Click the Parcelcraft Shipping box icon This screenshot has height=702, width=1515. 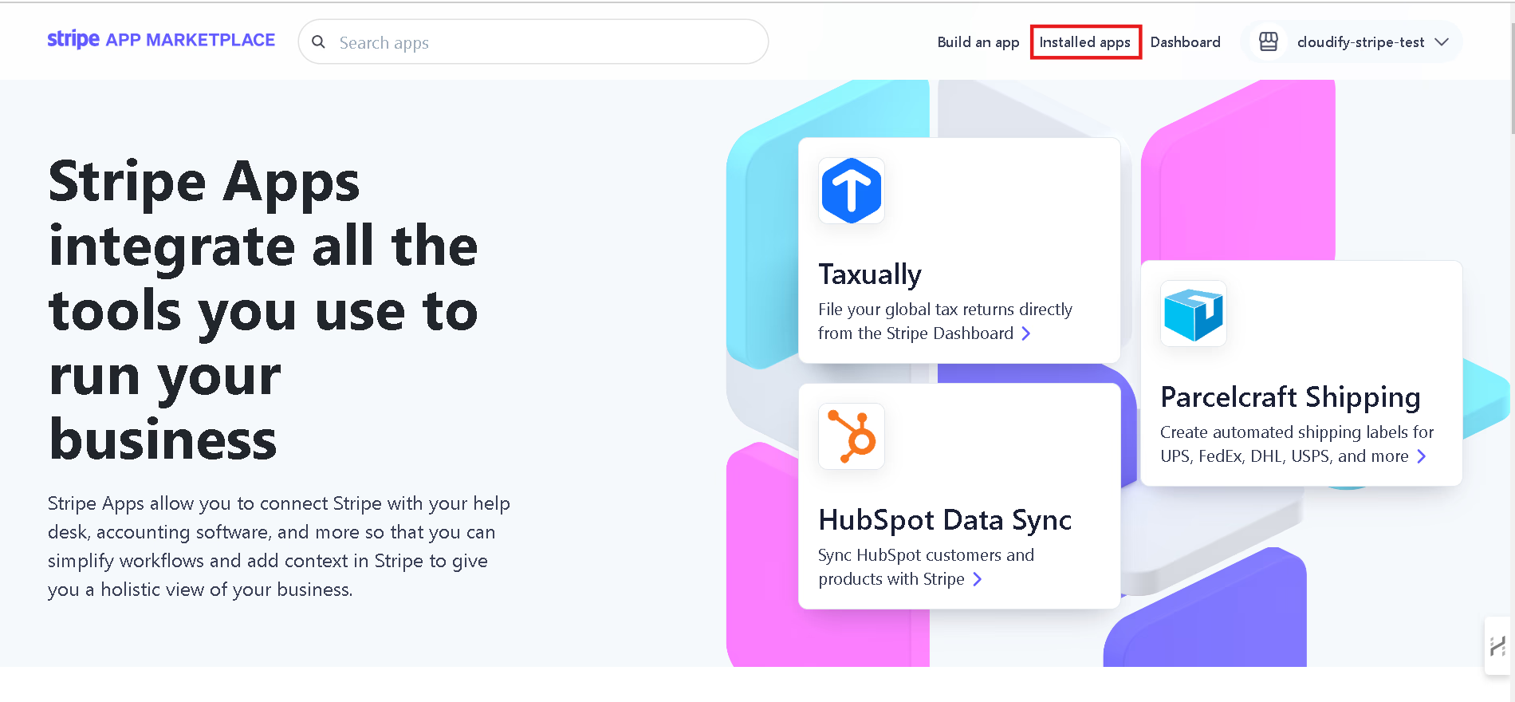coord(1194,314)
